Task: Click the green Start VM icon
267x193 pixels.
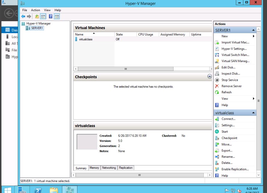Action: [x=217, y=132]
